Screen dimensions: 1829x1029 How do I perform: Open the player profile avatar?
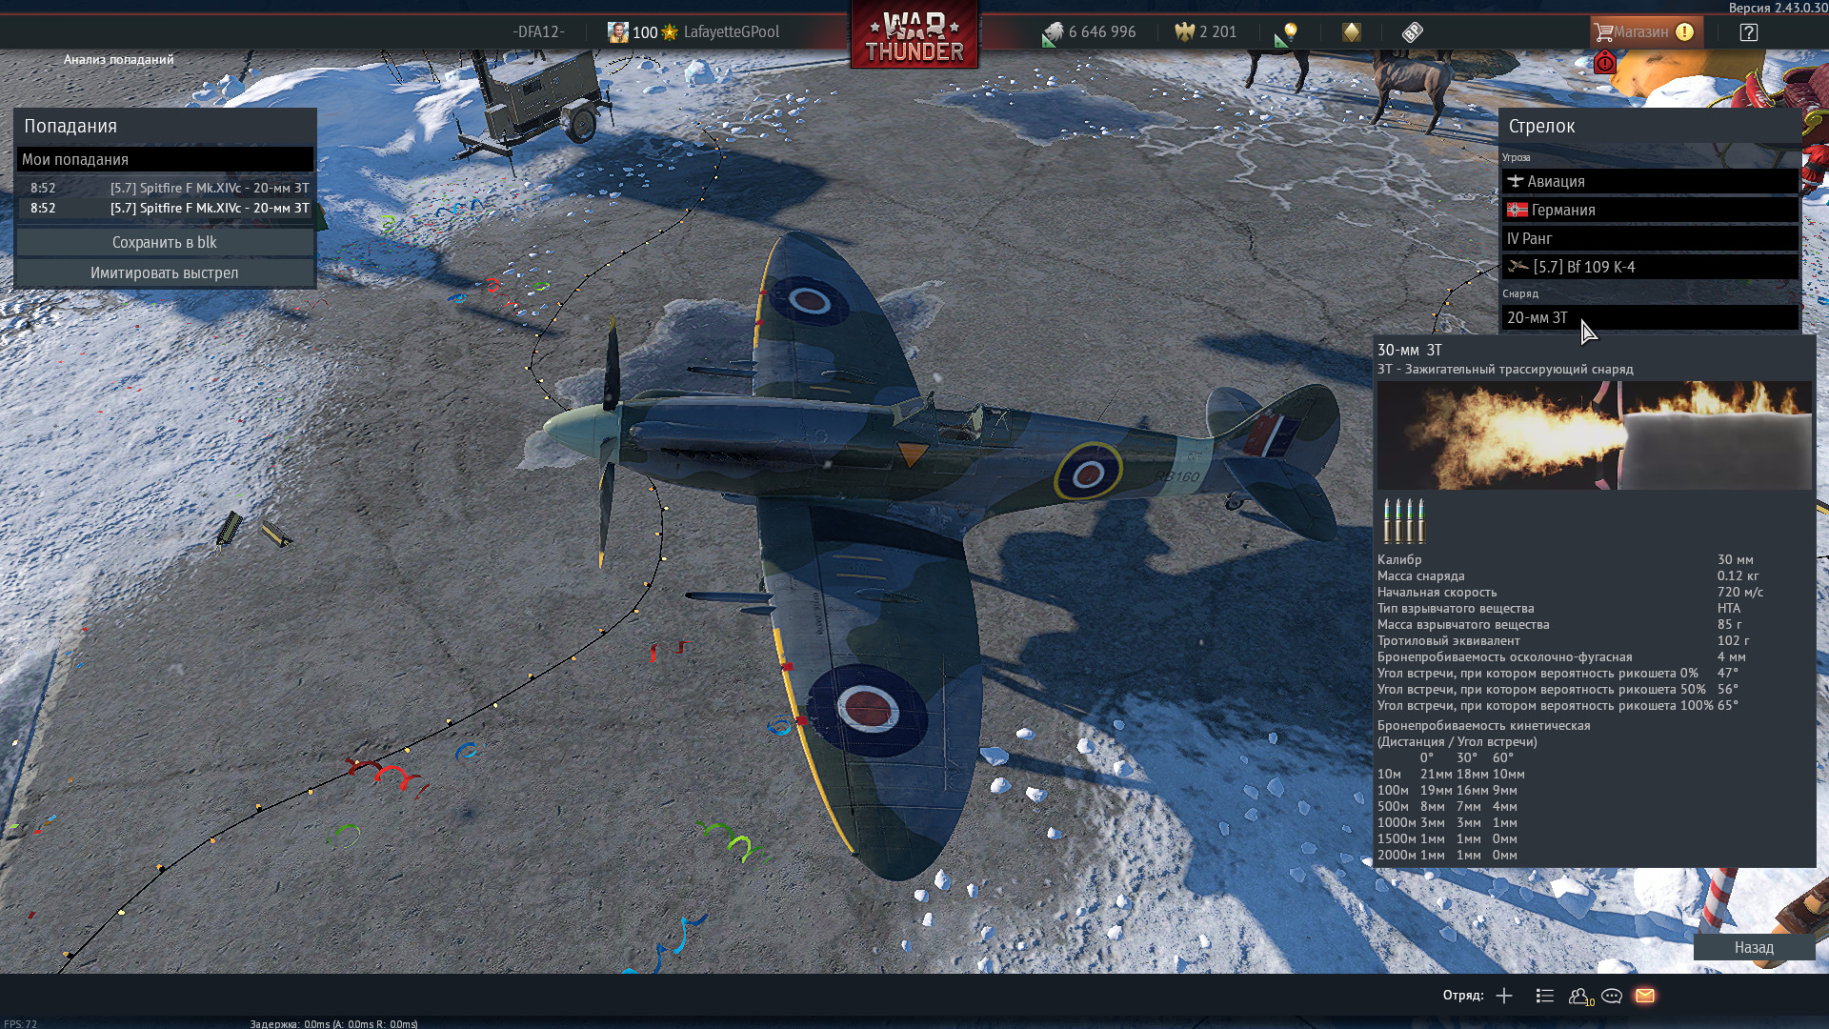(x=618, y=32)
